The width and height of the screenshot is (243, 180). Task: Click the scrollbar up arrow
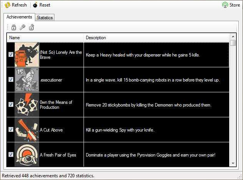tap(233, 37)
